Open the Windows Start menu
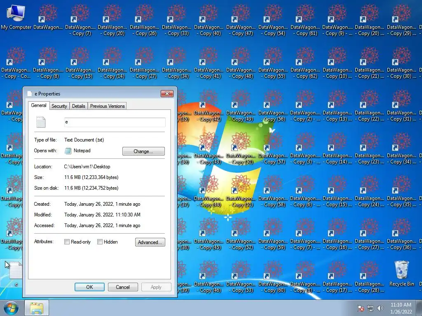 11,308
